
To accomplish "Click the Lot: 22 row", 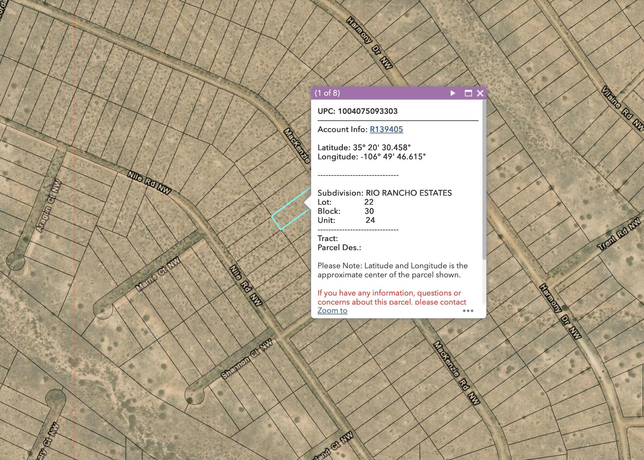I will [346, 202].
